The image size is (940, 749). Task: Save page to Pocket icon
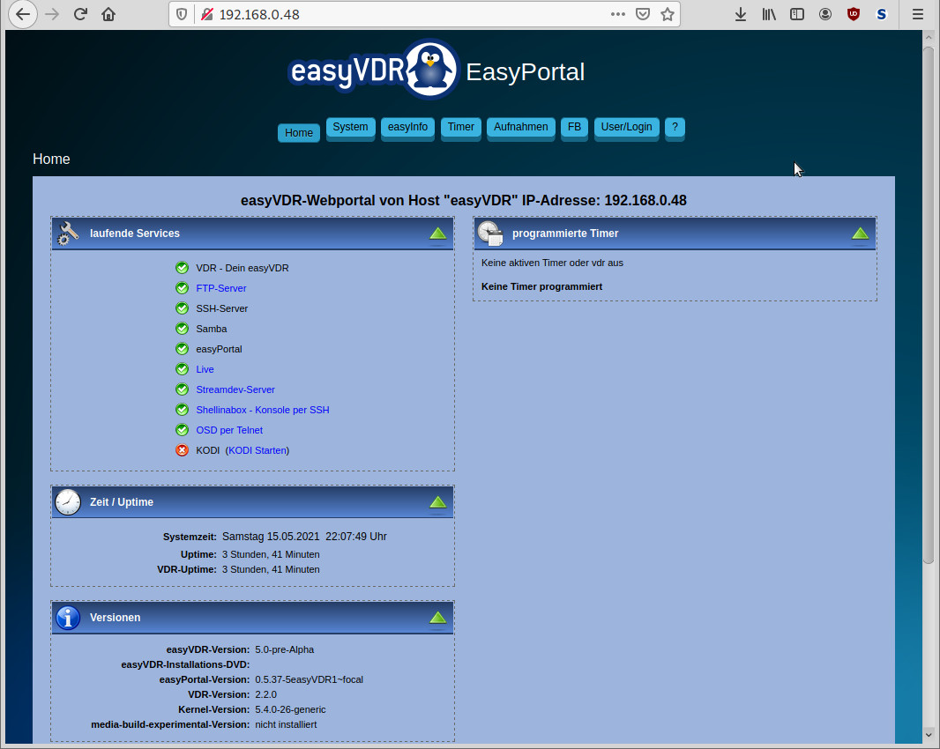coord(643,14)
